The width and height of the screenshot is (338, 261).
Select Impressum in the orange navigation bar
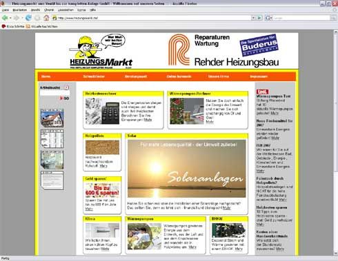pyautogui.click(x=259, y=76)
